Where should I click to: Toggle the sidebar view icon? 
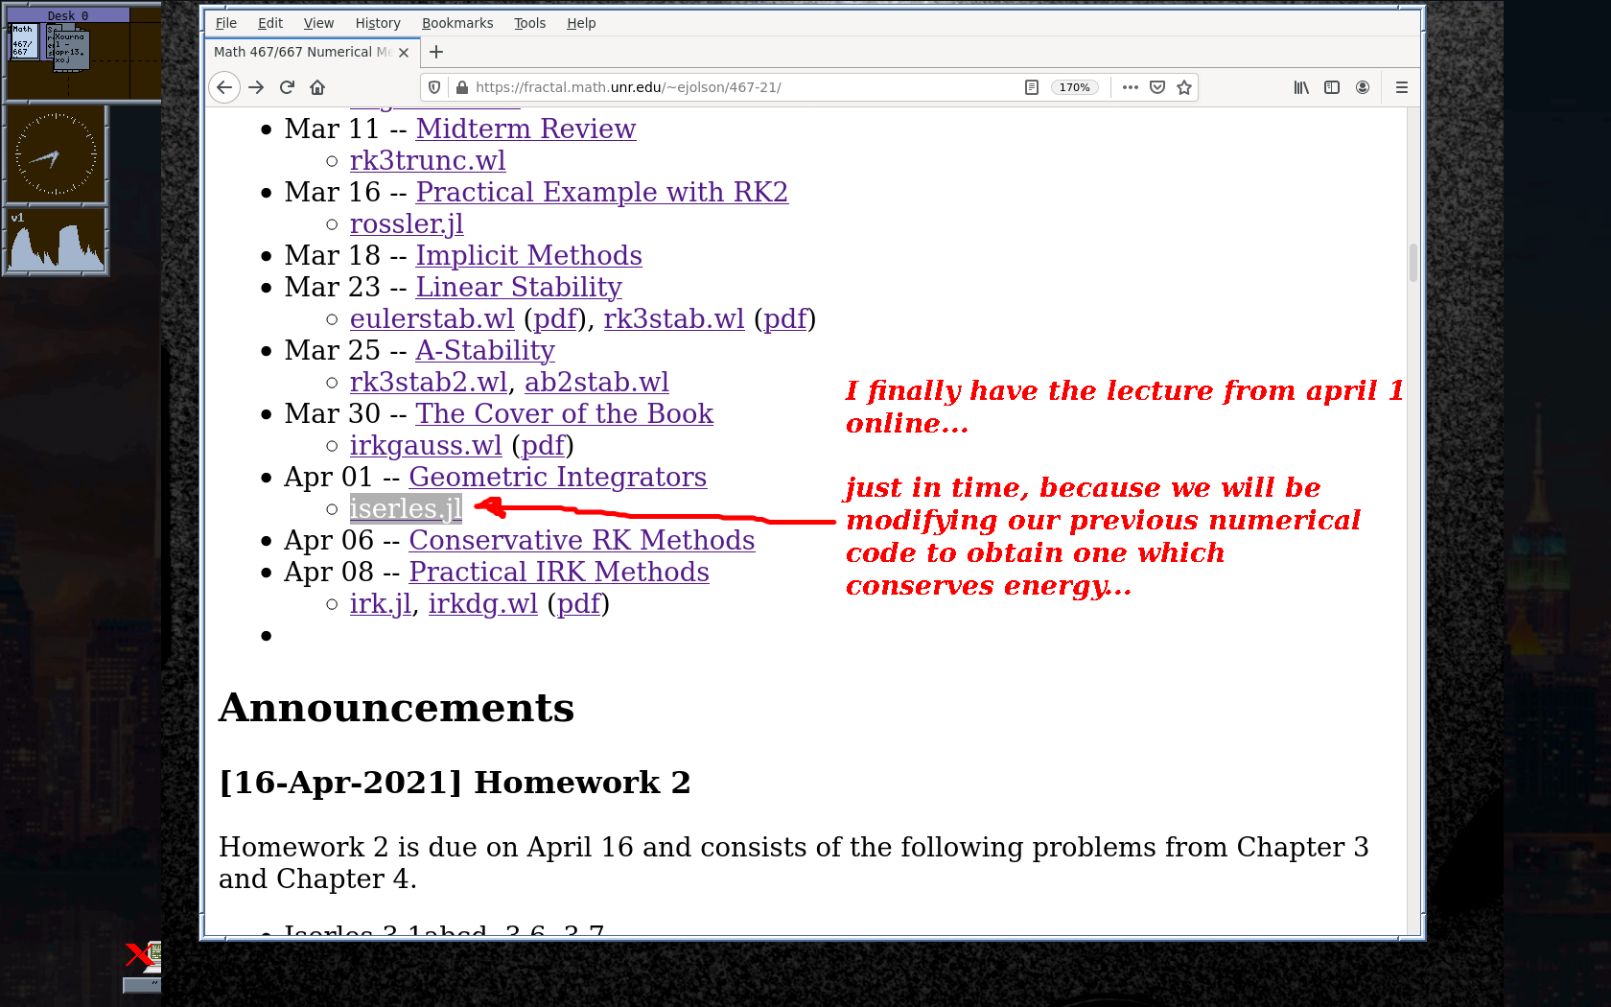point(1332,87)
